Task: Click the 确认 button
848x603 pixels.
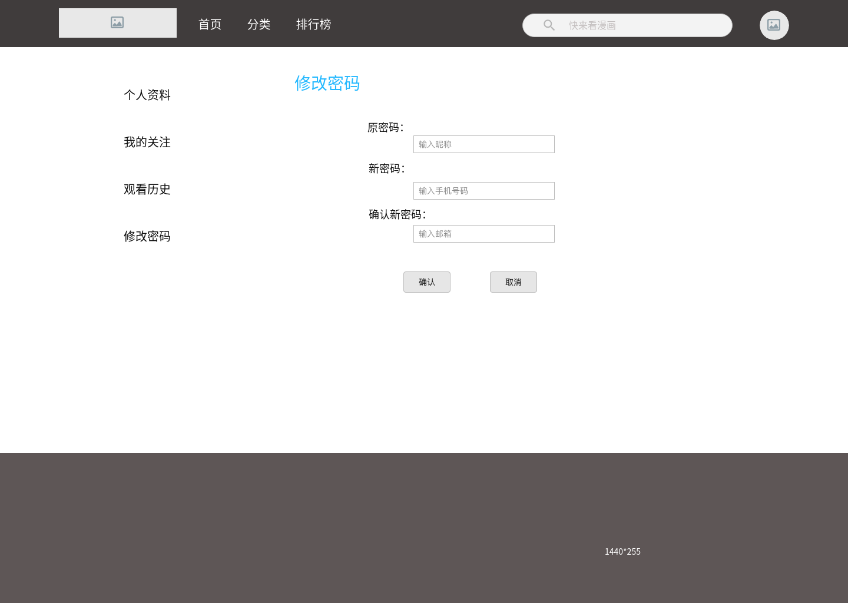Action: [427, 282]
